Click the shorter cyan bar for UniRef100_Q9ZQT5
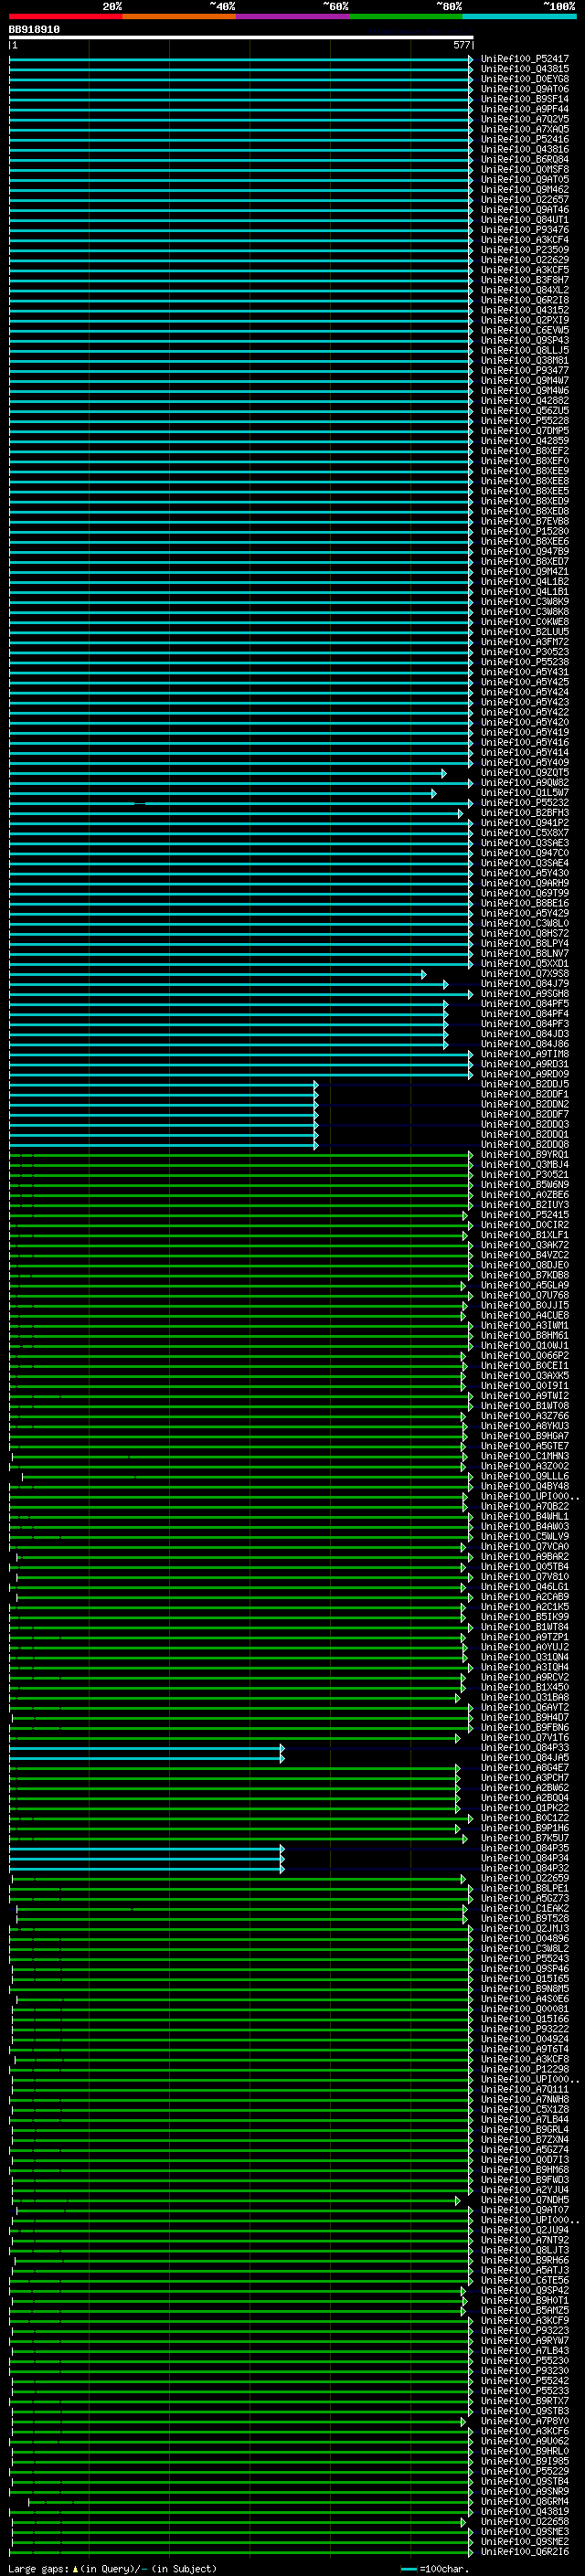 click(228, 773)
